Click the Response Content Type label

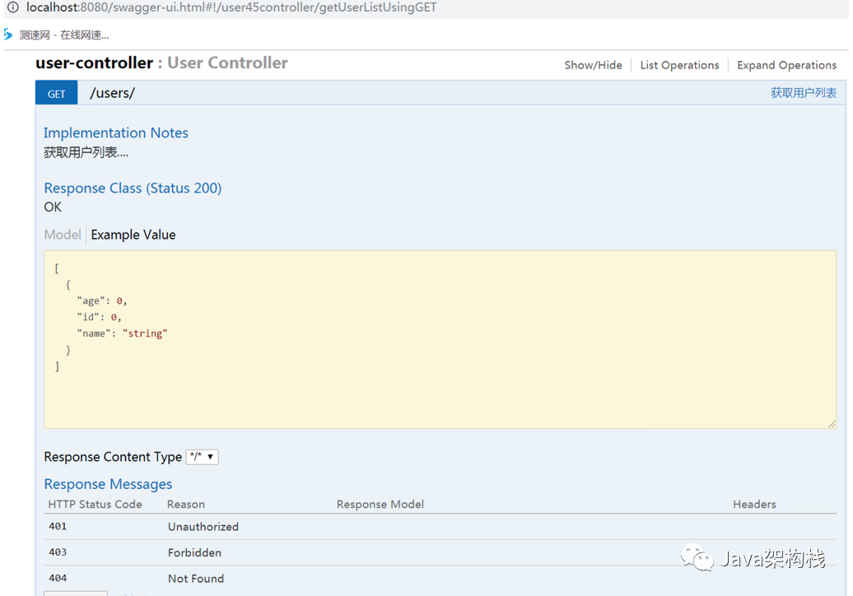click(113, 457)
